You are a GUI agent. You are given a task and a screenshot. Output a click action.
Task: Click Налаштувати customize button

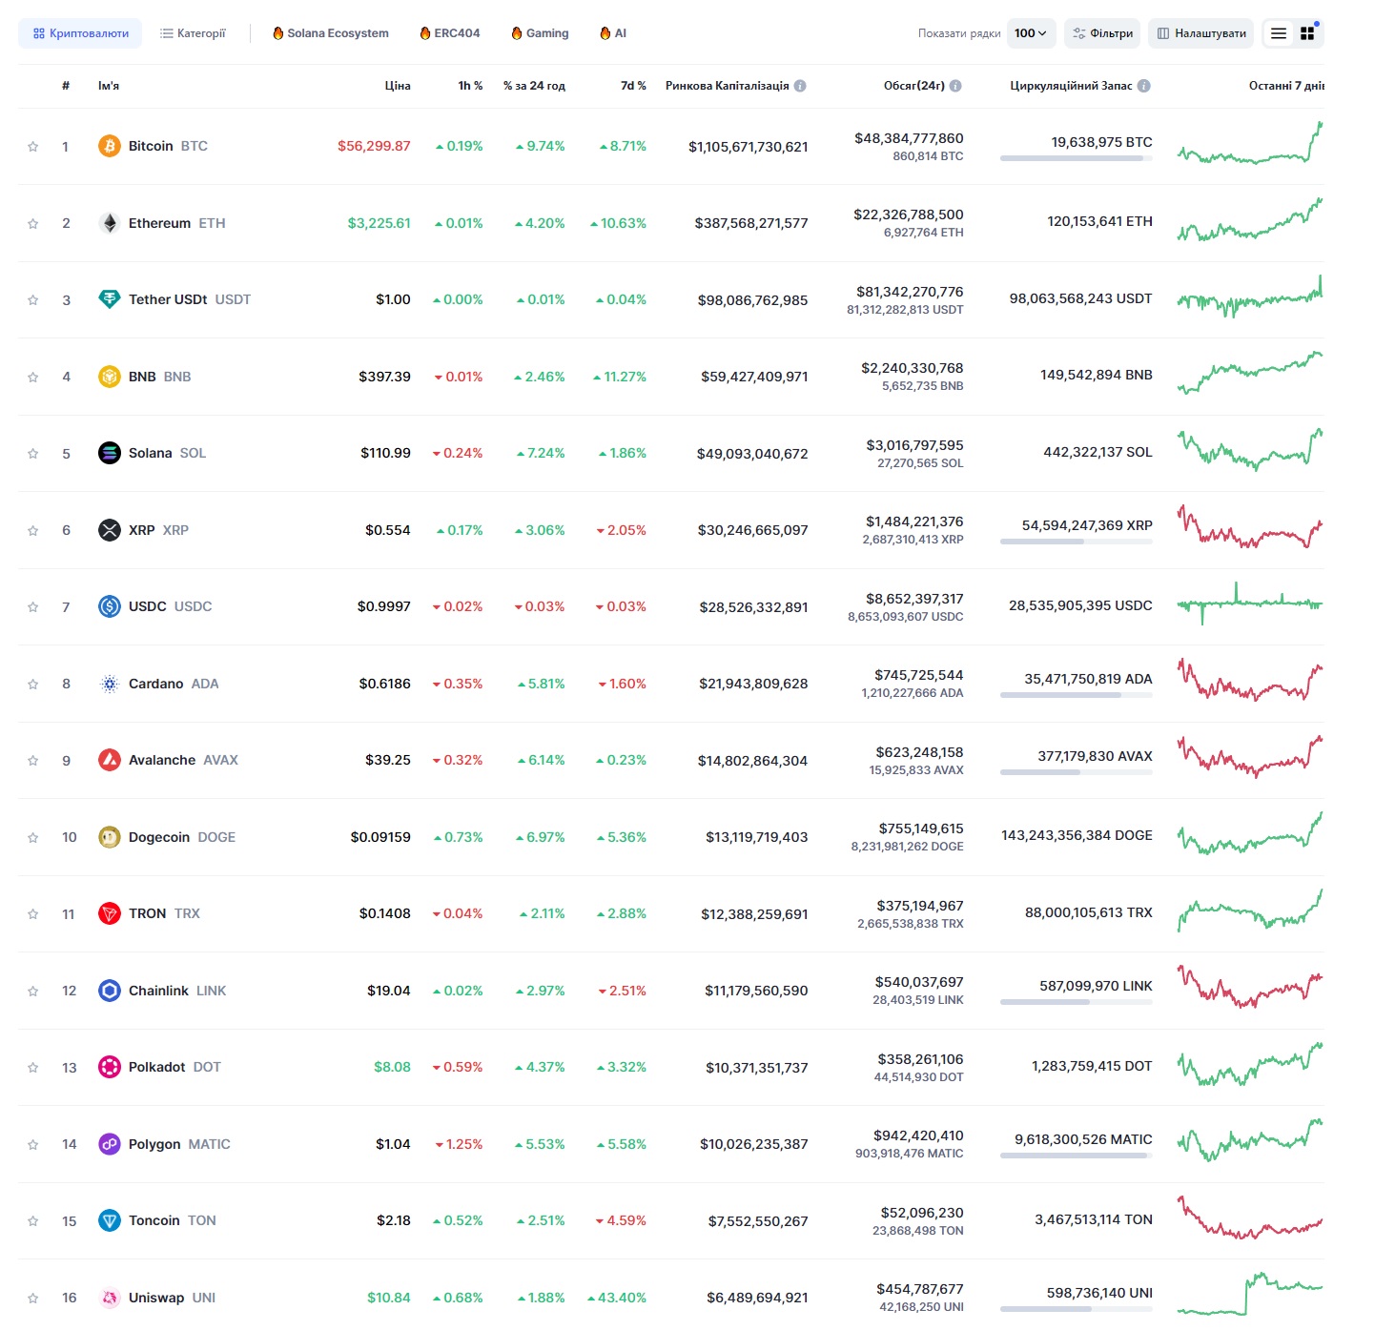click(x=1201, y=33)
